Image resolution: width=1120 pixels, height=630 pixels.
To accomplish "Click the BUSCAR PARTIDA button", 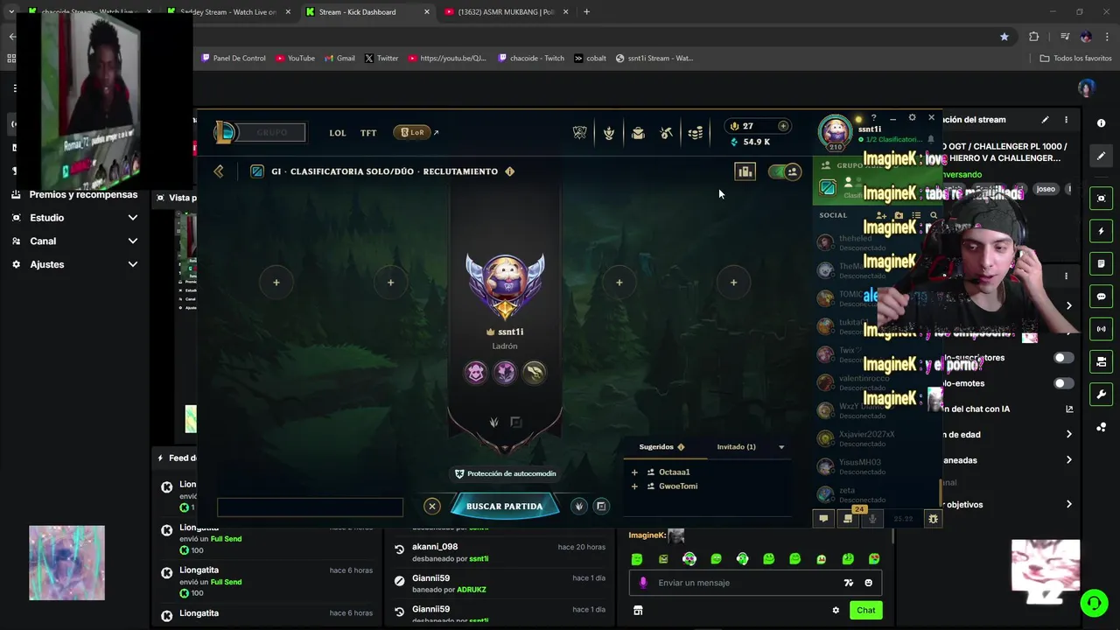I will pos(505,506).
